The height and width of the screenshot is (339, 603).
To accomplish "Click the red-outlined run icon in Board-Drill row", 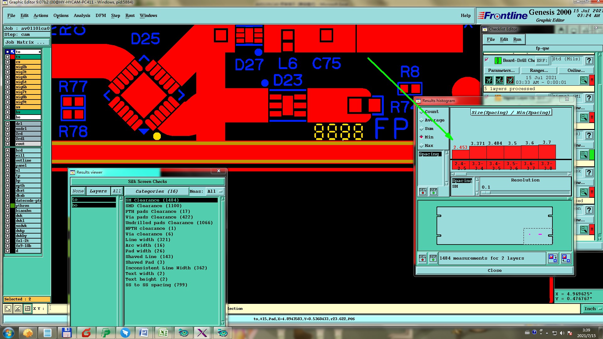I will (510, 80).
